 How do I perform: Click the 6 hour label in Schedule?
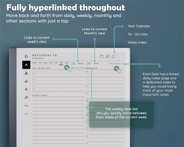pyautogui.click(x=87, y=72)
